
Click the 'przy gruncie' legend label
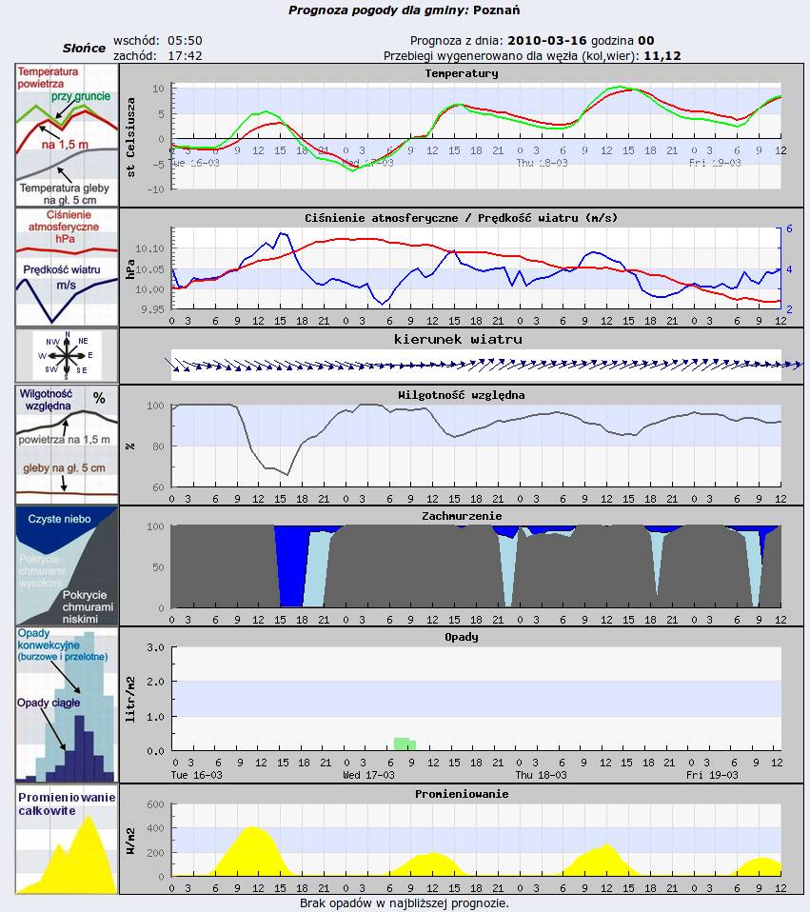point(81,96)
